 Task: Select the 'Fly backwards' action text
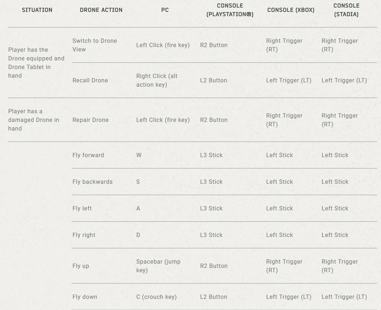point(92,182)
